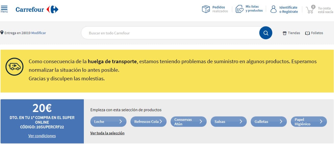Open Ver condiciones link

pyautogui.click(x=42, y=136)
